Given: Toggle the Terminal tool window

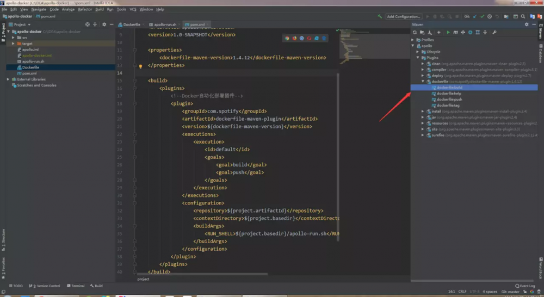Looking at the screenshot, I should pos(75,286).
